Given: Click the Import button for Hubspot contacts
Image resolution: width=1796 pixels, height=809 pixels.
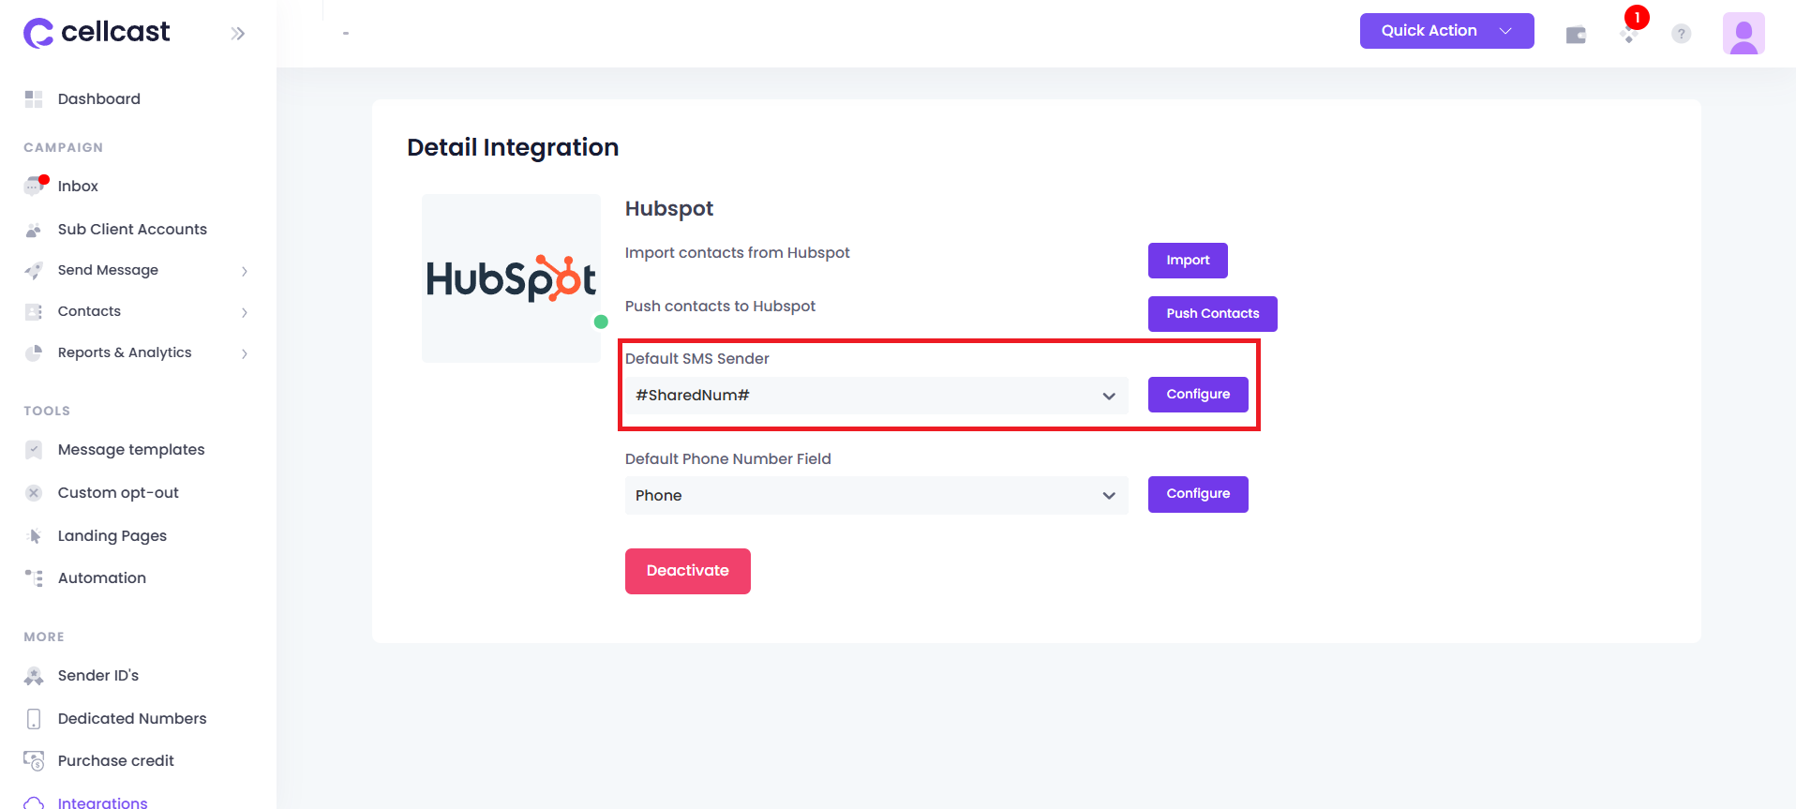Looking at the screenshot, I should coord(1188,261).
